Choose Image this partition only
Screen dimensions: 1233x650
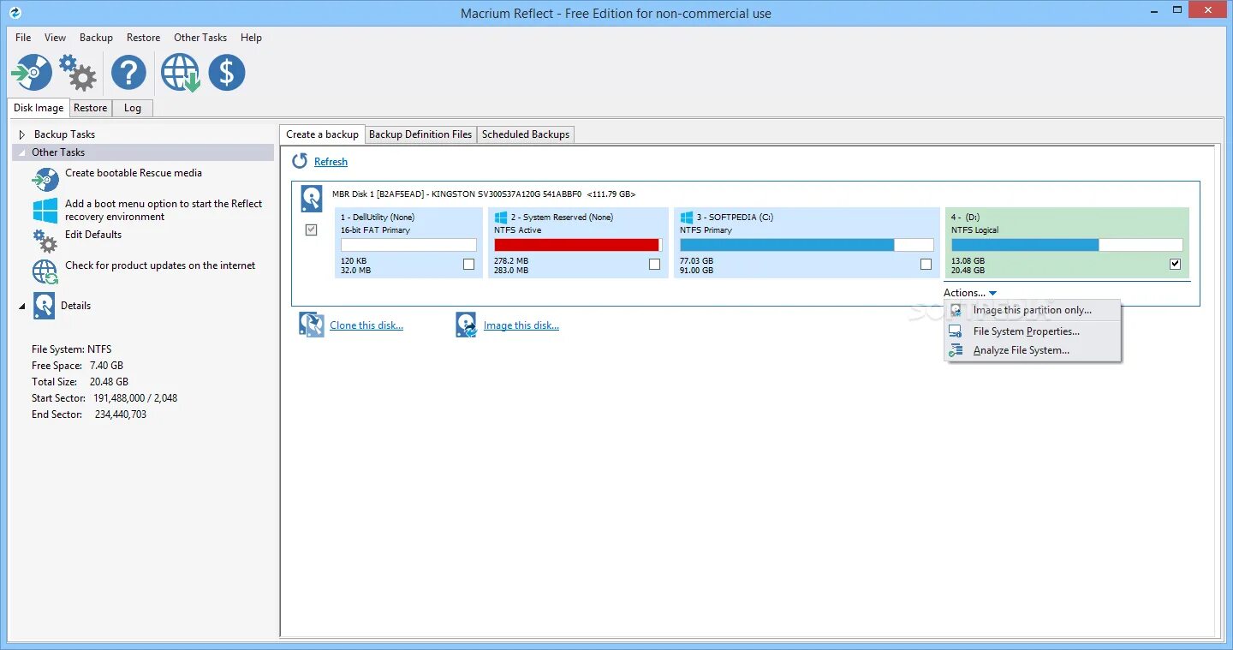pyautogui.click(x=1033, y=311)
